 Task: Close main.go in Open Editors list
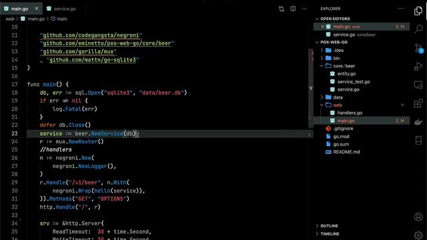pyautogui.click(x=322, y=27)
